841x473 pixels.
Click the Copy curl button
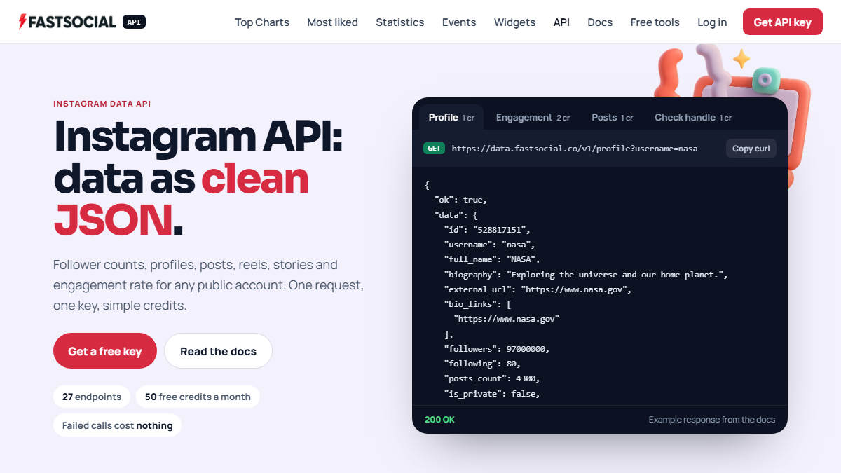point(751,149)
